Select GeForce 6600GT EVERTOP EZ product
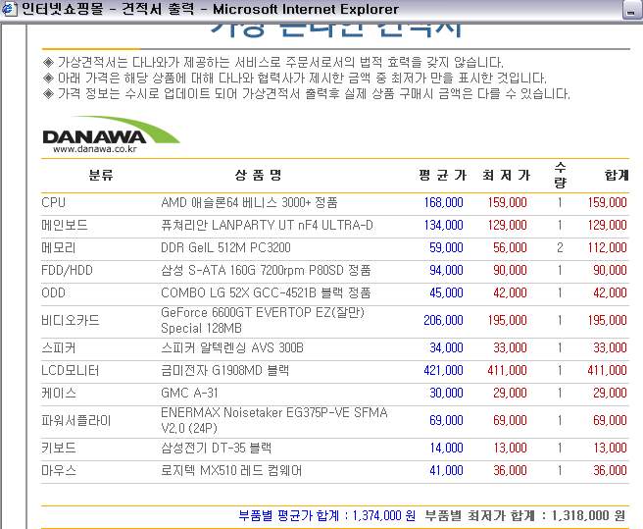The height and width of the screenshot is (529, 643). 263,320
